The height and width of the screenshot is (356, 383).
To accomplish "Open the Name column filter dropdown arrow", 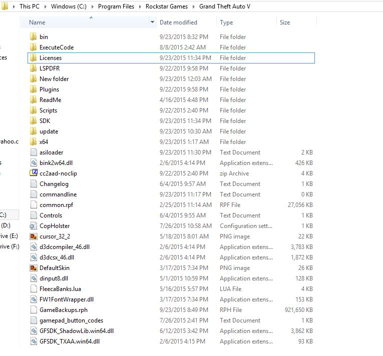I will click(152, 22).
